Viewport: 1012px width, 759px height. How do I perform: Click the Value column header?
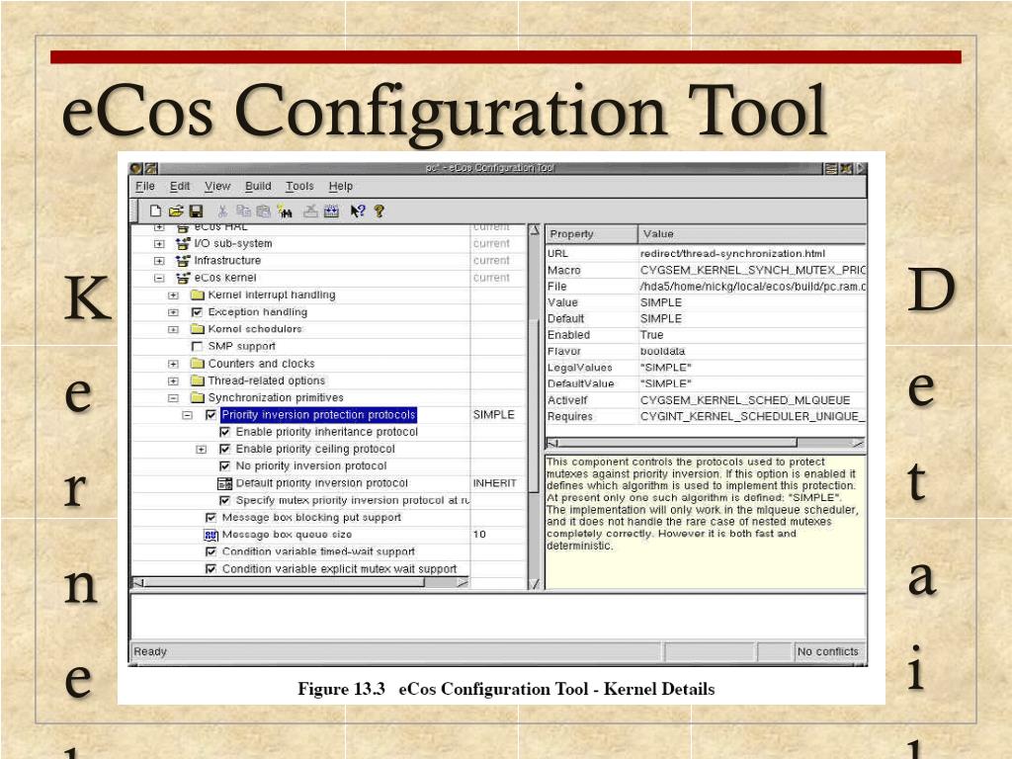click(752, 234)
